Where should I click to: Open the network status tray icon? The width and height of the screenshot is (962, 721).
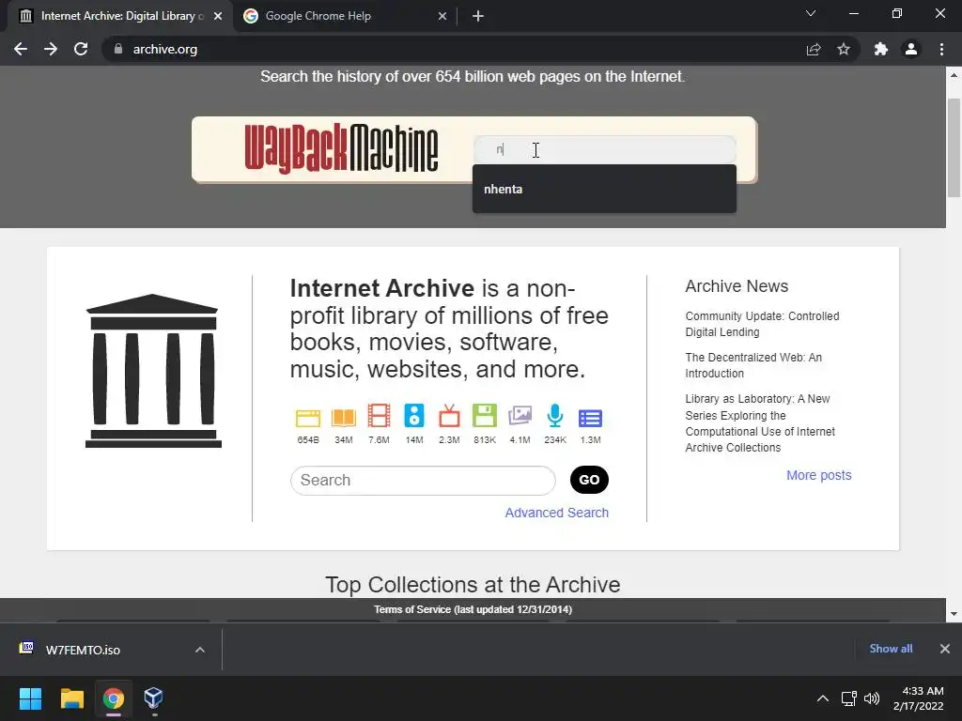pos(849,698)
